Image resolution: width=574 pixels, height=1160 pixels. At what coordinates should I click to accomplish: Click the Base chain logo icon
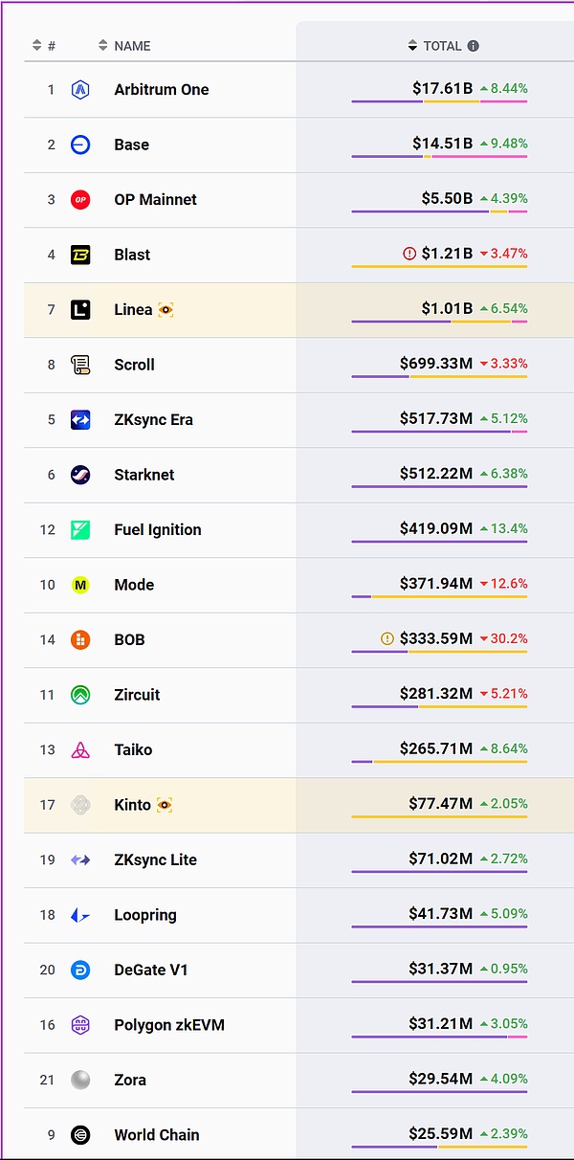(x=80, y=145)
